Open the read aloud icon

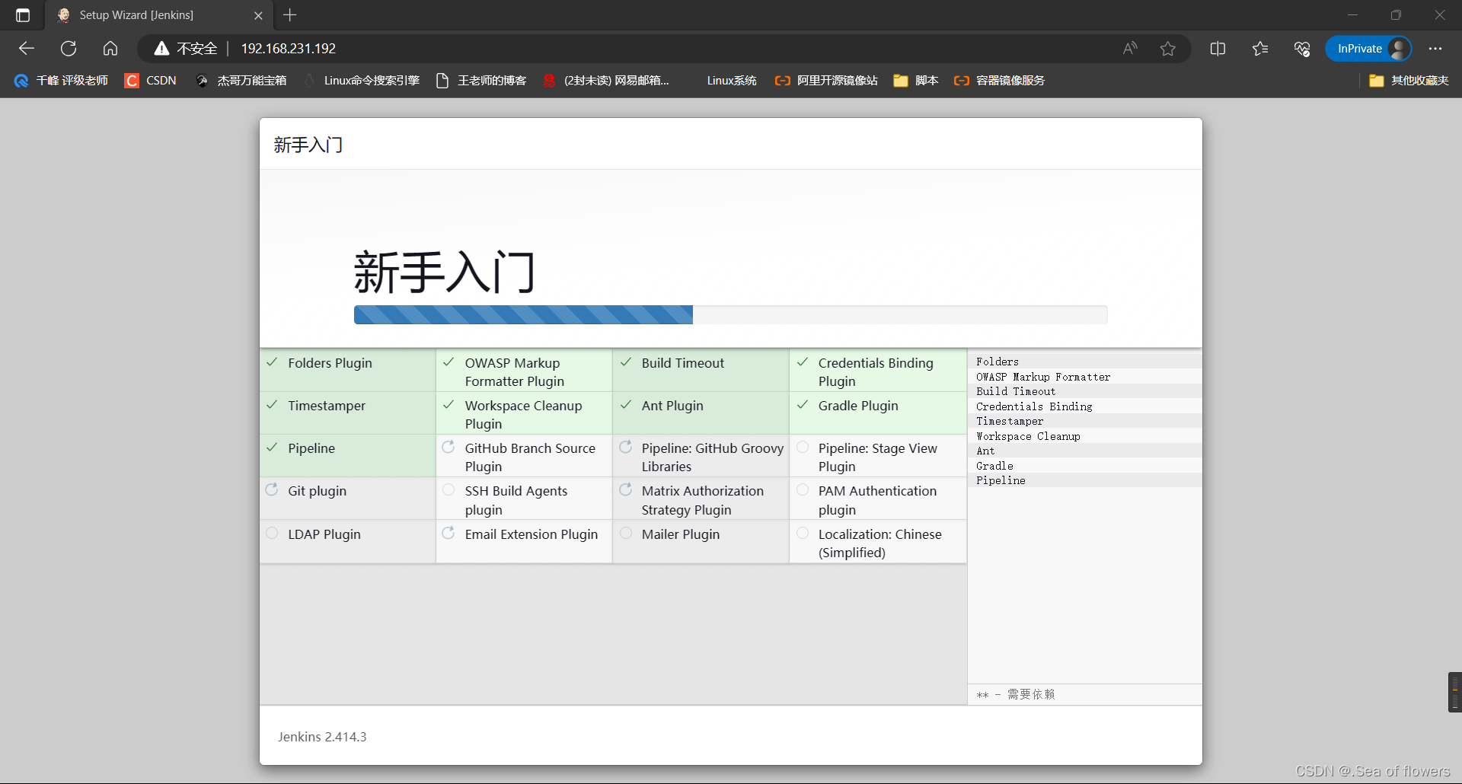tap(1130, 49)
